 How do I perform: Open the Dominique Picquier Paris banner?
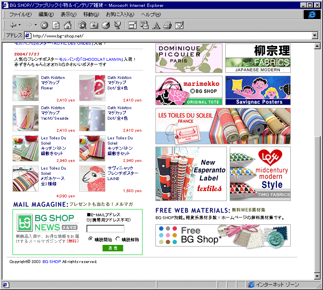click(x=189, y=58)
